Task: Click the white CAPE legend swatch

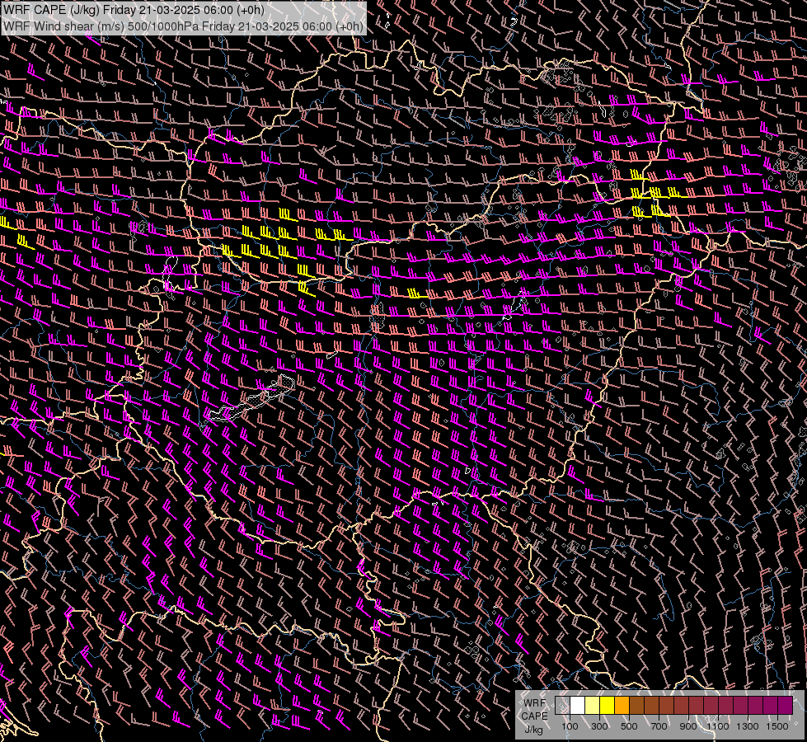Action: [578, 706]
